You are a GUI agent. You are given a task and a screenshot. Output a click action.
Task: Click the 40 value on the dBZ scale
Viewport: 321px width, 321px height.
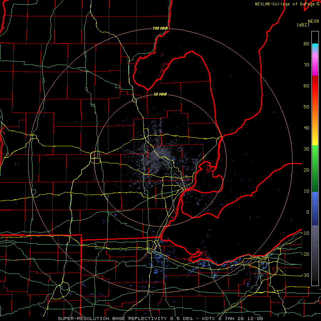point(306,128)
